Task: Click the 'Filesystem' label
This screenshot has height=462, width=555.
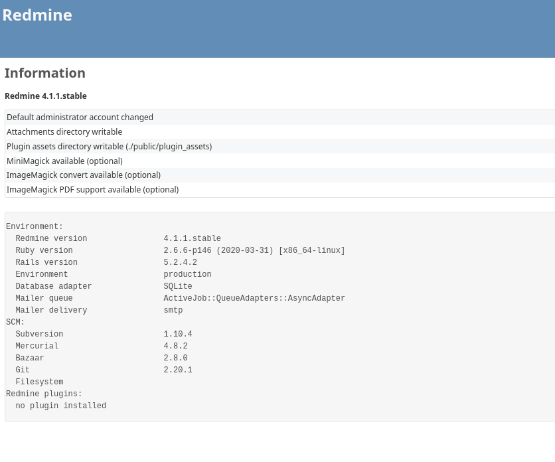Action: 39,382
